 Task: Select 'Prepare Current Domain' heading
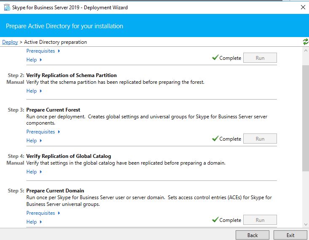pyautogui.click(x=55, y=191)
